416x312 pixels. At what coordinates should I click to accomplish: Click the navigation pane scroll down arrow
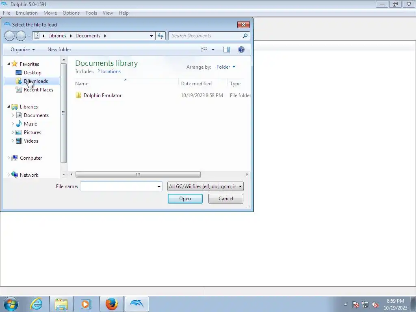point(64,174)
